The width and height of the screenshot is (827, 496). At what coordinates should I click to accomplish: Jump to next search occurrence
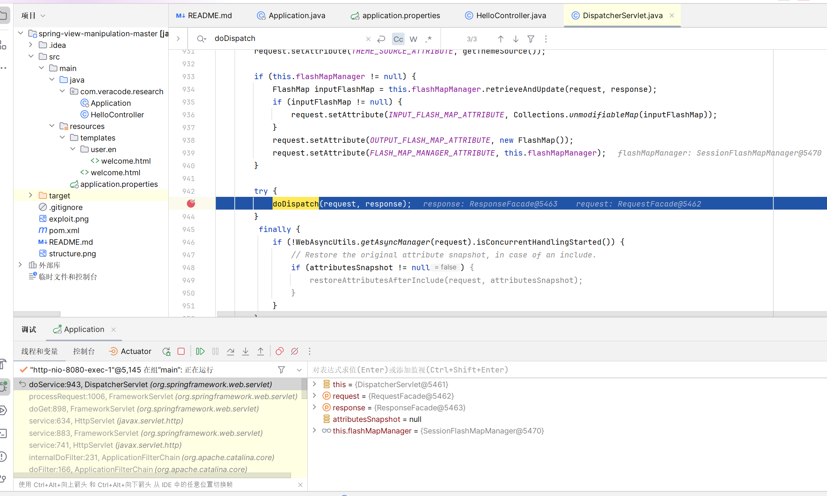click(515, 39)
